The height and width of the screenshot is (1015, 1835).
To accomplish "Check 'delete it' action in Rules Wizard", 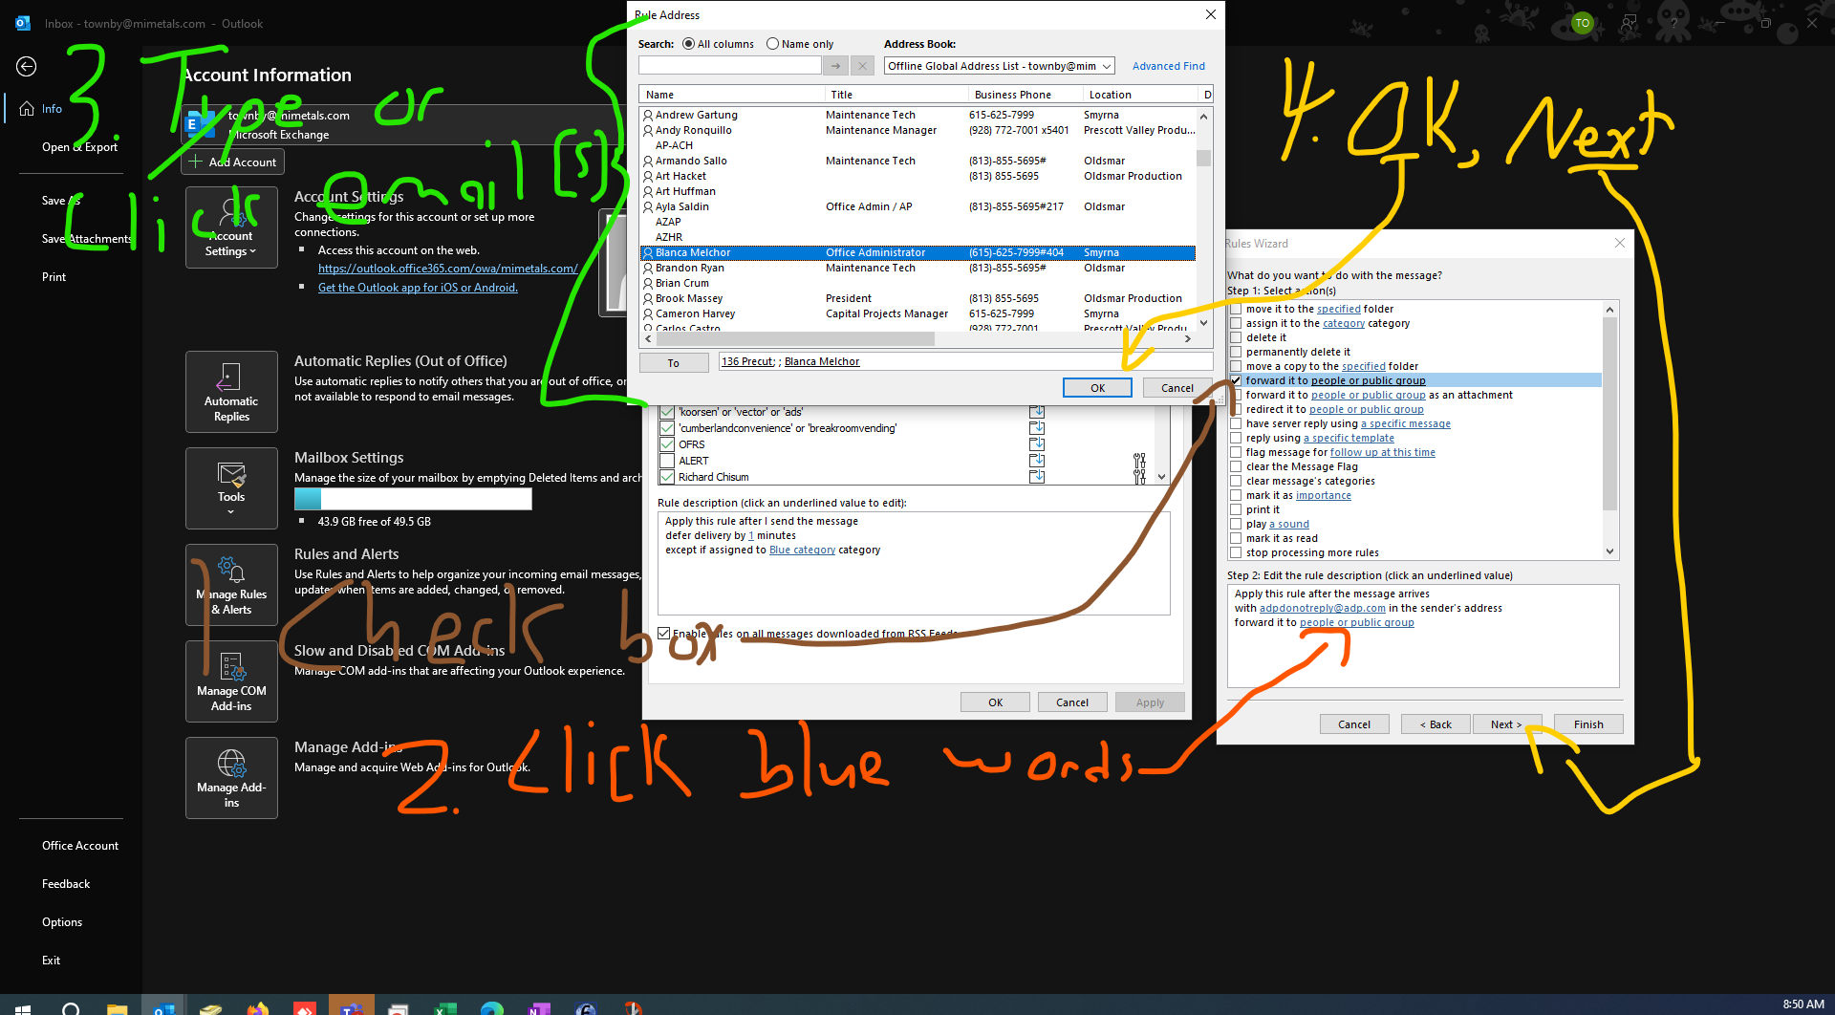I will 1236,337.
